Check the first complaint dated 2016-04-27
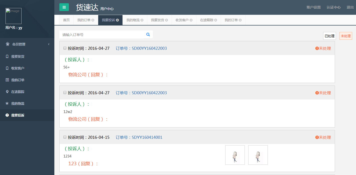 [65, 48]
